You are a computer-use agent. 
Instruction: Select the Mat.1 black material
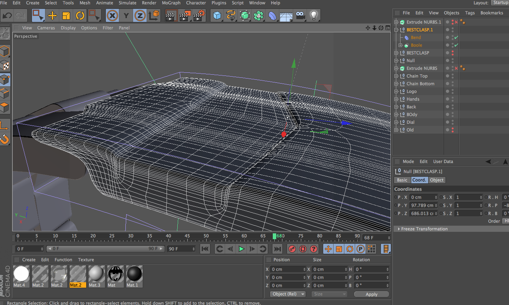point(135,276)
